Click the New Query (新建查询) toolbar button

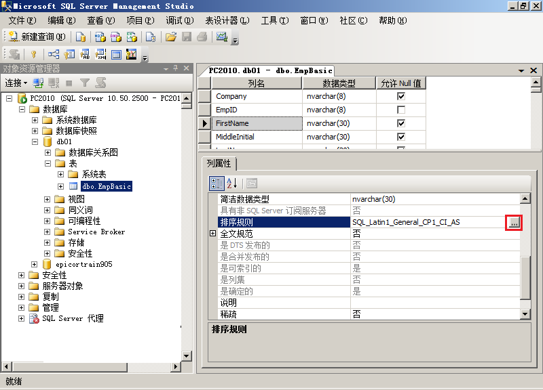(37, 37)
